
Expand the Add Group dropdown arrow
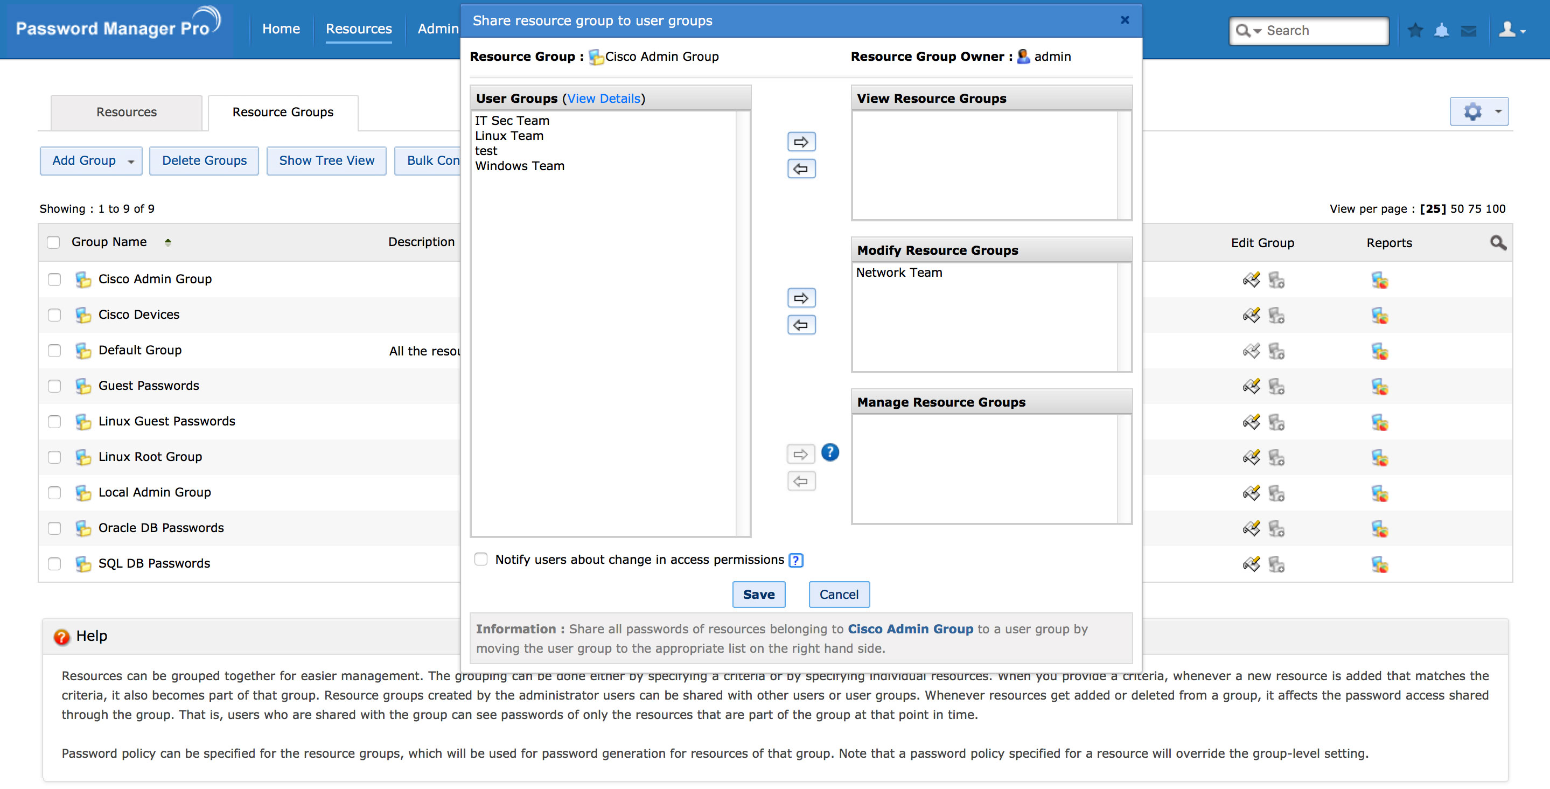tap(130, 161)
